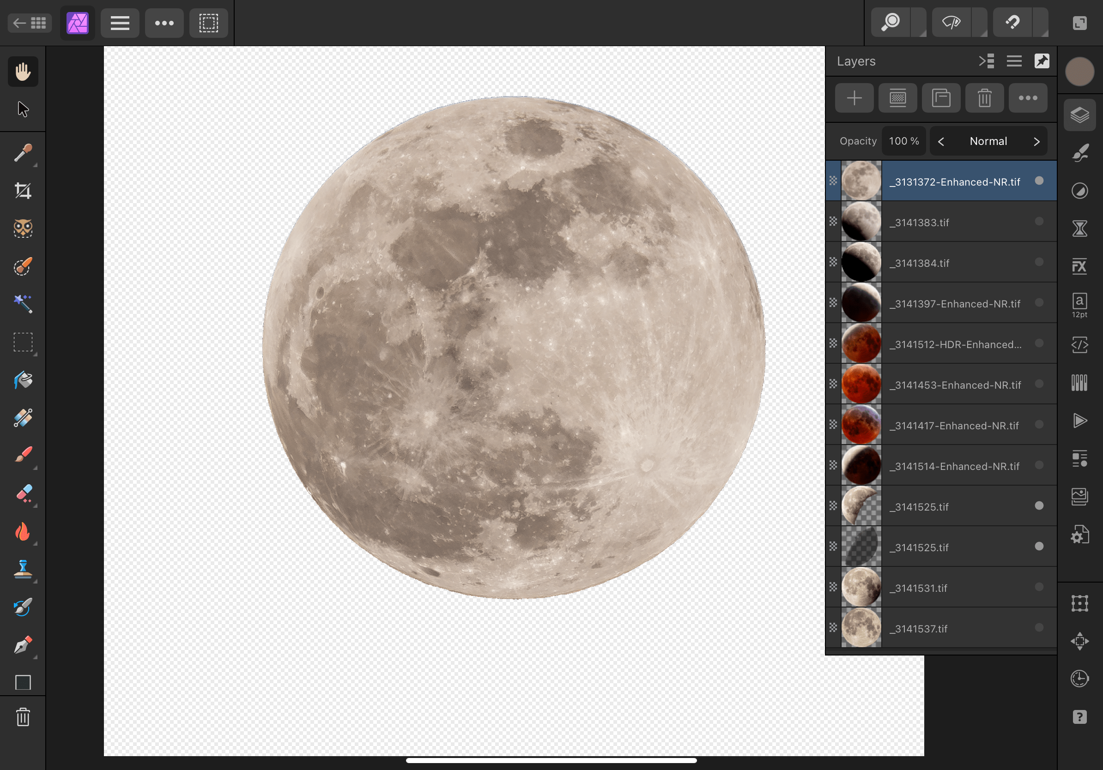Select the Flood Fill tool

[23, 380]
